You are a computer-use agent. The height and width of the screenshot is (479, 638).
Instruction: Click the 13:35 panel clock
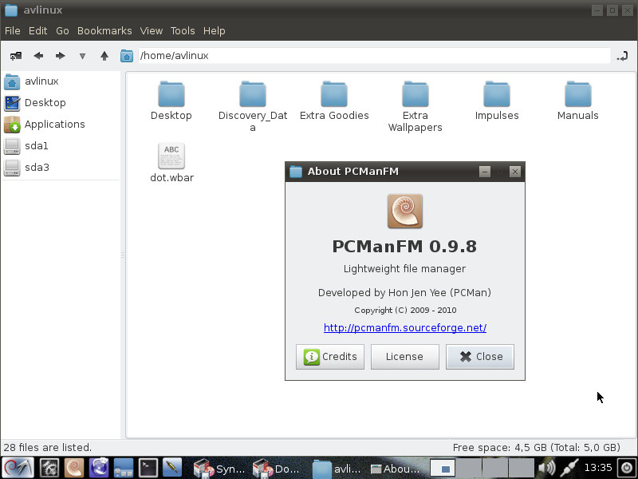pyautogui.click(x=598, y=468)
